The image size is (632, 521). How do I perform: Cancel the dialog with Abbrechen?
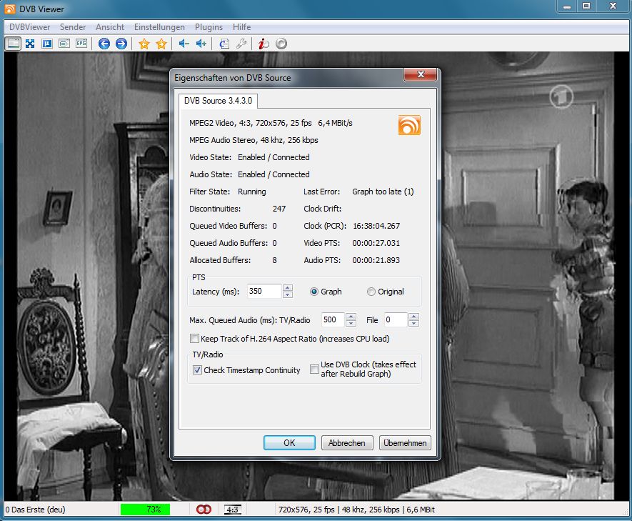[346, 443]
